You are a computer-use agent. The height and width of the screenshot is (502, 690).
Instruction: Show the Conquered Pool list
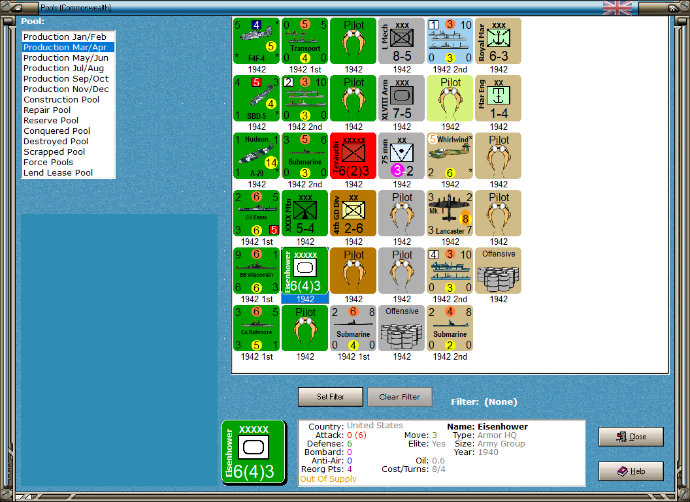pyautogui.click(x=68, y=131)
